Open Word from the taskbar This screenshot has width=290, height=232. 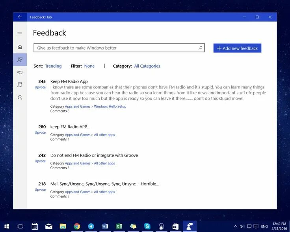(105, 226)
